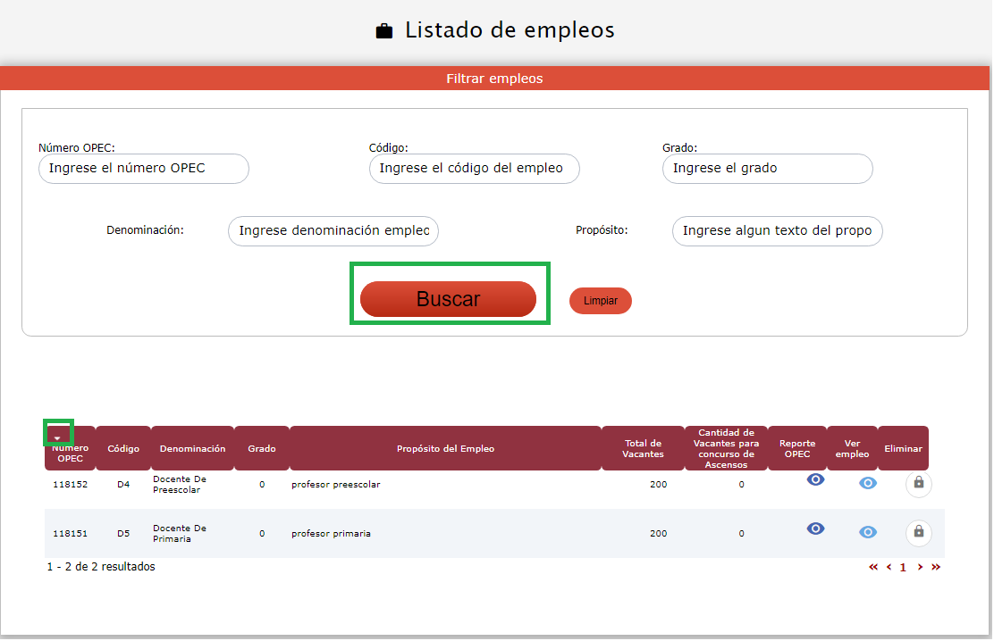The width and height of the screenshot is (994, 641).
Task: Click lock icon to delete job 118151
Action: click(918, 533)
